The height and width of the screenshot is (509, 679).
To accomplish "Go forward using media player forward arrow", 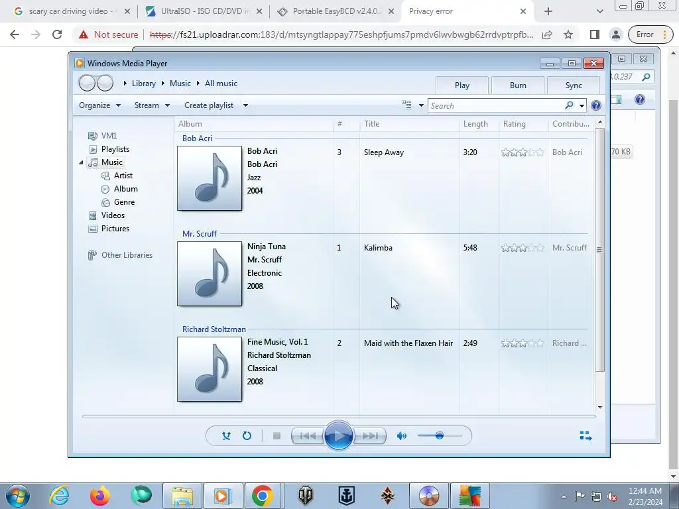I will (x=105, y=83).
